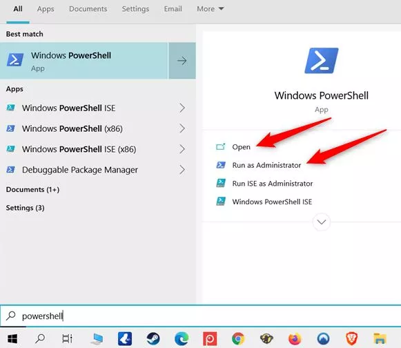Click into the powershell search box

(200, 316)
